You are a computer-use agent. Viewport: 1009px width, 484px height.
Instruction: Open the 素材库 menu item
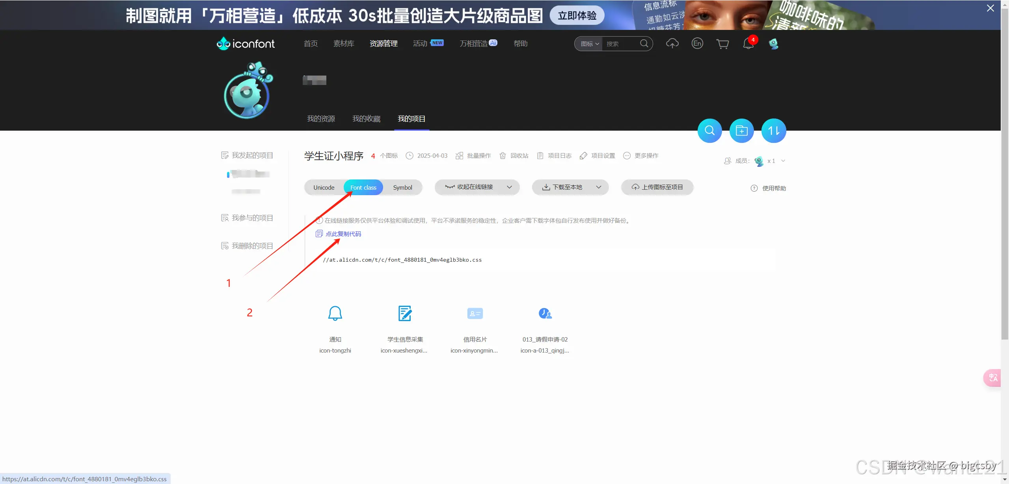343,43
